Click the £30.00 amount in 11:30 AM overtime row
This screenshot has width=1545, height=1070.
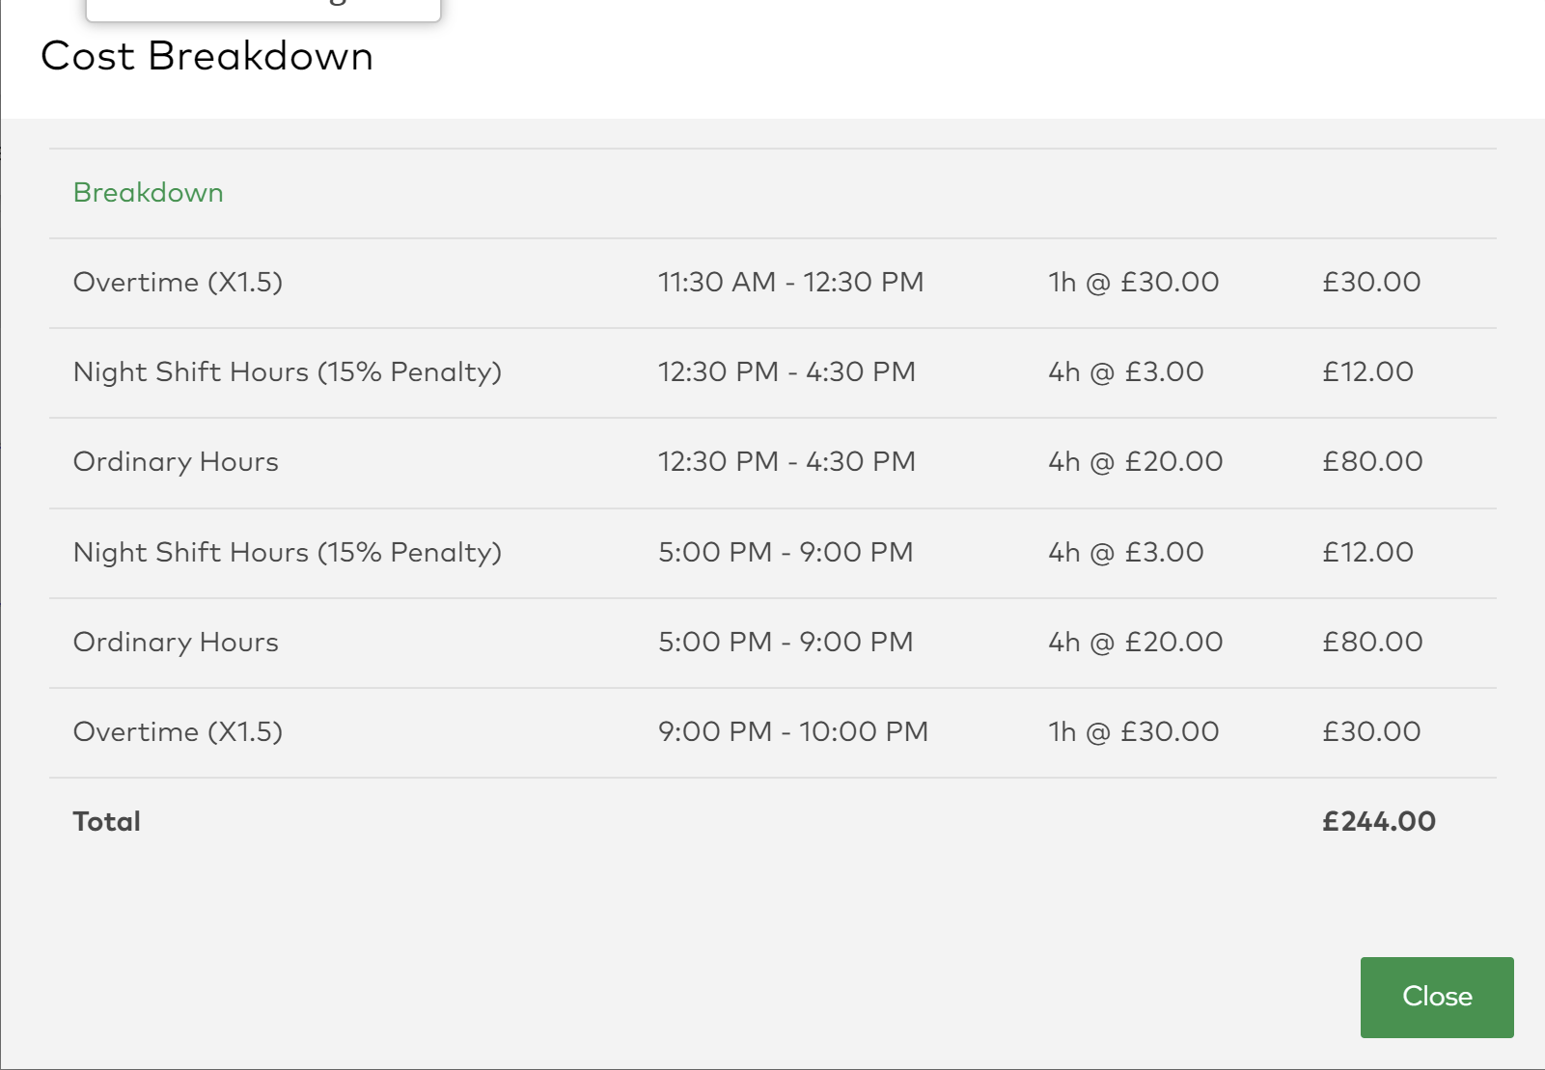[1370, 282]
